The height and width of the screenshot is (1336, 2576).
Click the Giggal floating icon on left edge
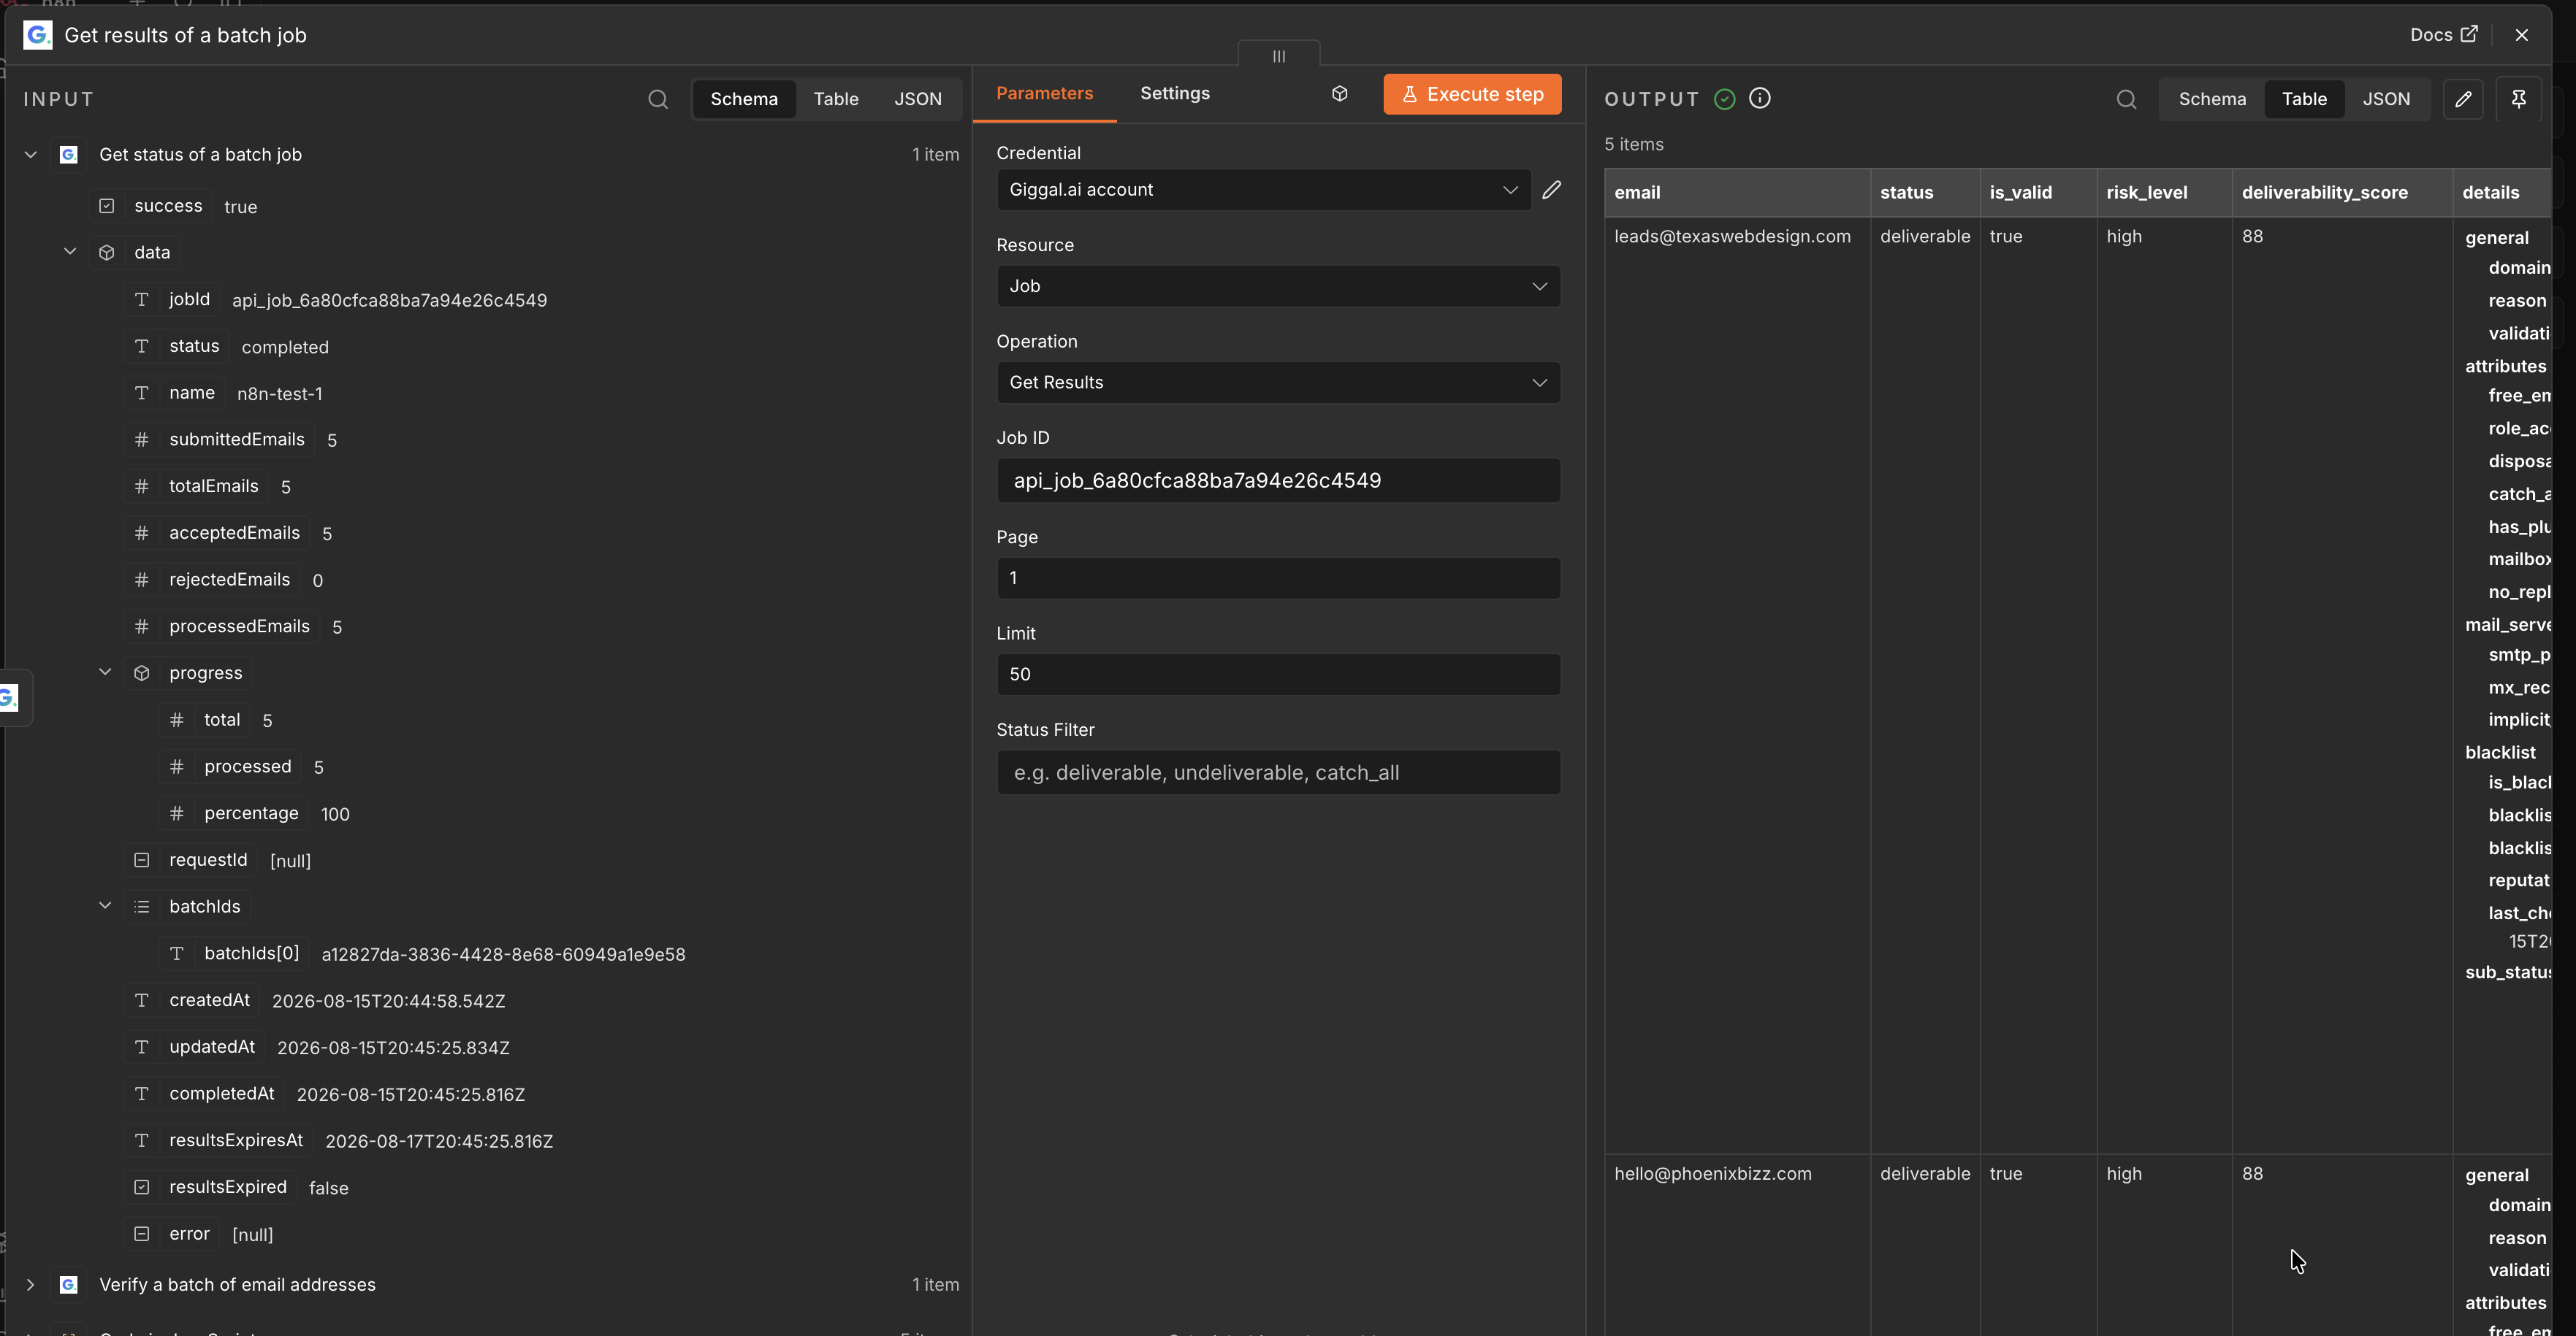(10, 697)
